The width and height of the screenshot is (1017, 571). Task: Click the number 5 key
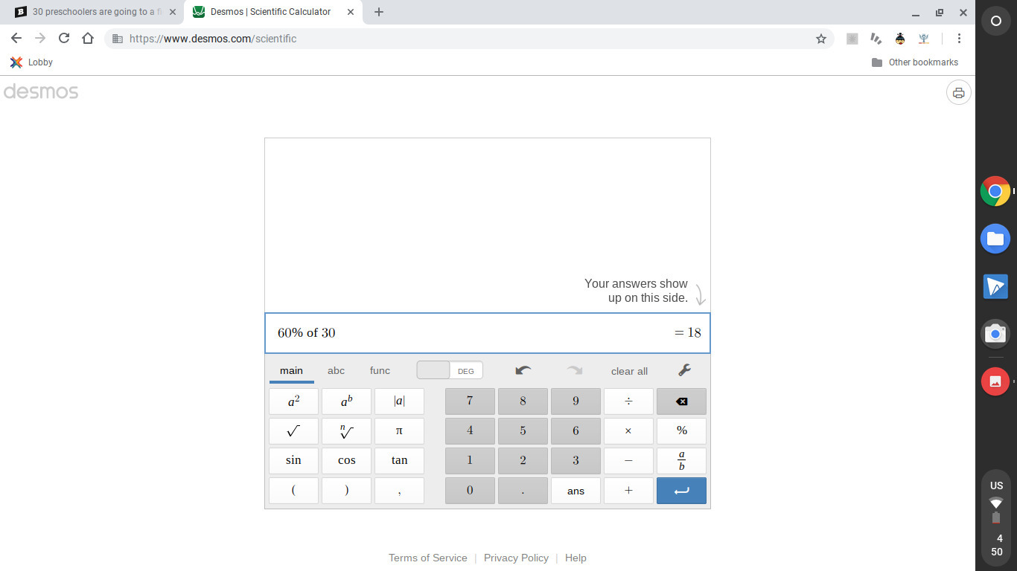[x=523, y=431]
